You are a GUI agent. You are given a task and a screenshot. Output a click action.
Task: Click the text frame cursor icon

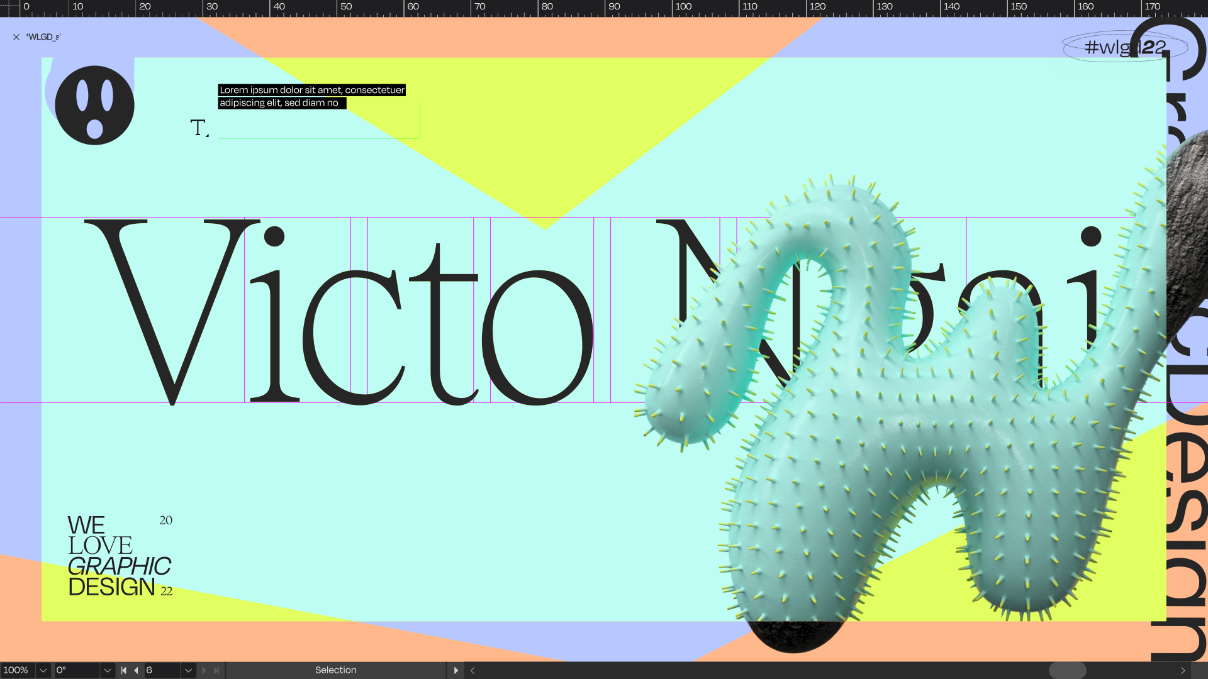[x=199, y=128]
